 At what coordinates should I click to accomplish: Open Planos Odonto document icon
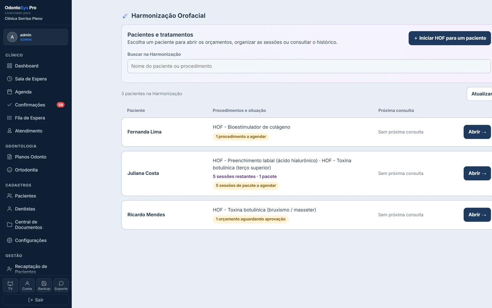click(10, 157)
